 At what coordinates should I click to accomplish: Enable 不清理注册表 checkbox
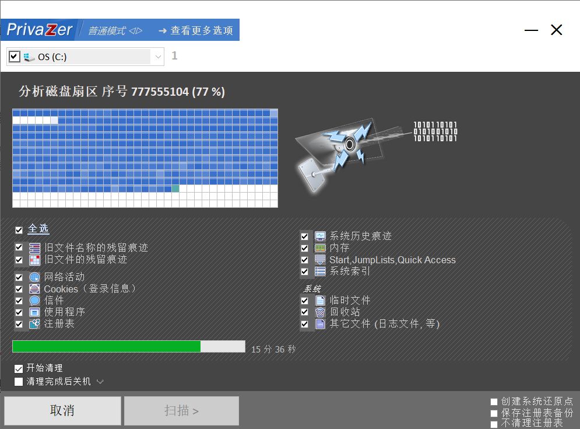point(494,424)
